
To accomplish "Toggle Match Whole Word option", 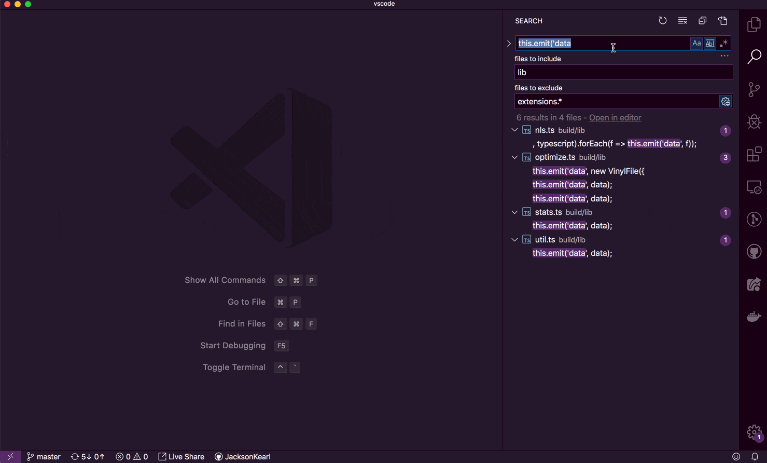I will (709, 43).
